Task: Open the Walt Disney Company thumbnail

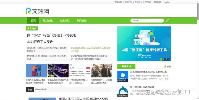Action: pyautogui.click(x=58, y=71)
